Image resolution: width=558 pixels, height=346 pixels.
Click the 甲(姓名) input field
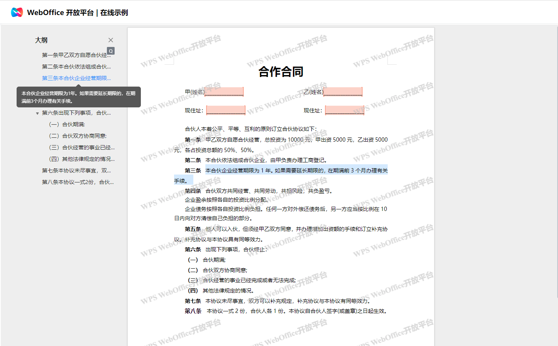click(224, 92)
